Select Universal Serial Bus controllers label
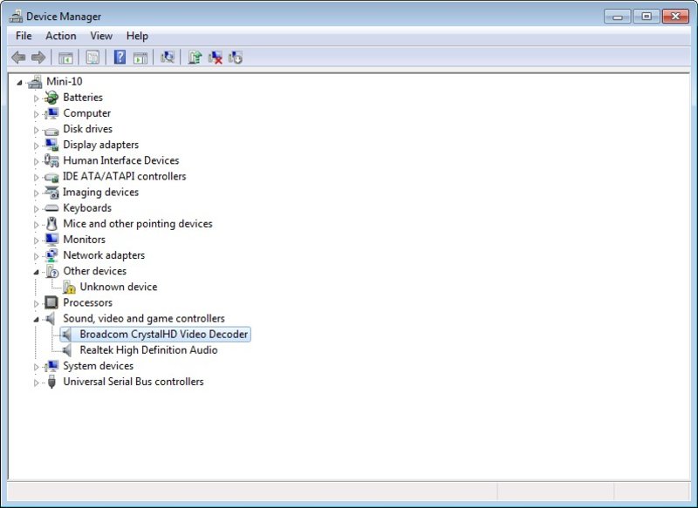This screenshot has width=698, height=508. point(133,382)
